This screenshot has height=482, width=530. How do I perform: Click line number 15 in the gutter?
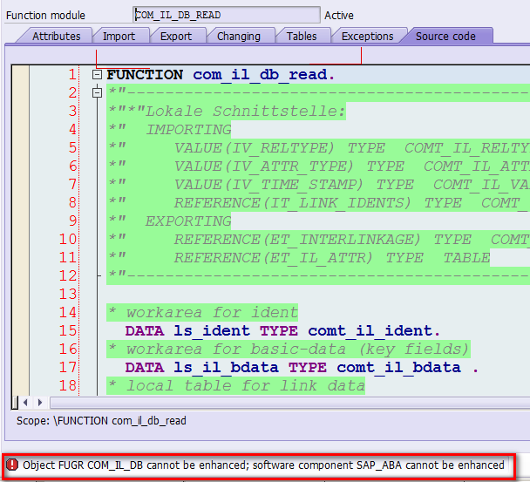(68, 330)
